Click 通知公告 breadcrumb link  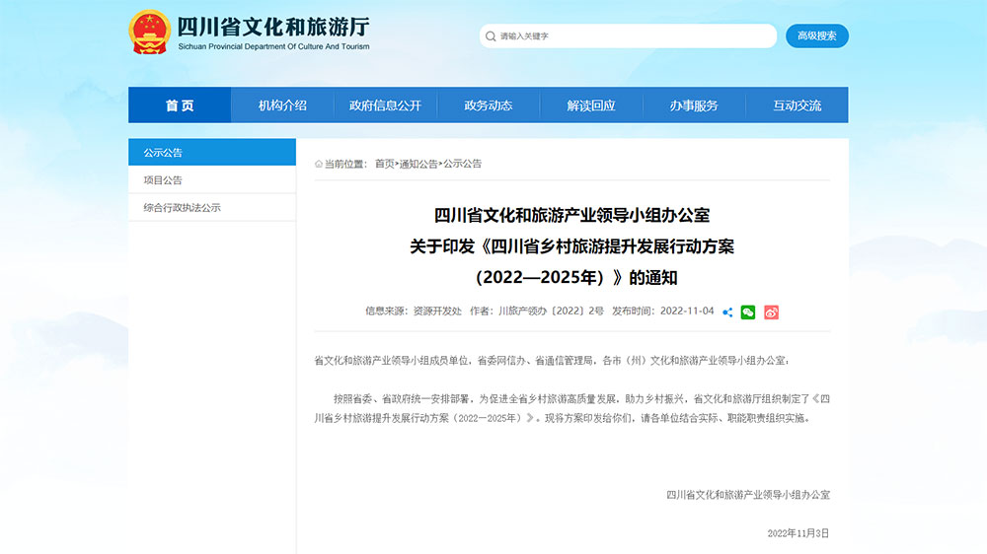tap(418, 164)
